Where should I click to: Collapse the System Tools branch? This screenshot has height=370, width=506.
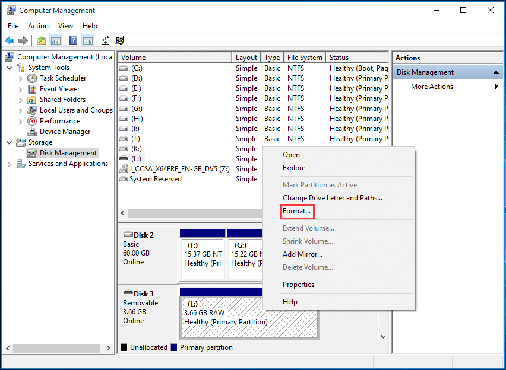coord(8,67)
